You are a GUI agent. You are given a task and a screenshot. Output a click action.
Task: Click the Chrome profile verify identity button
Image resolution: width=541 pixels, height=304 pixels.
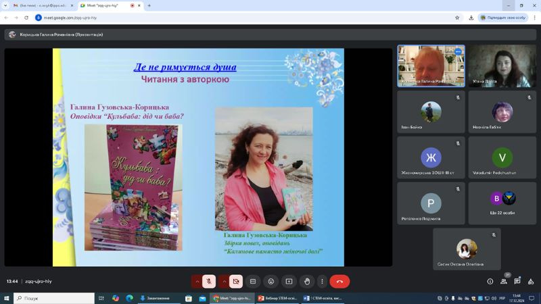(503, 18)
